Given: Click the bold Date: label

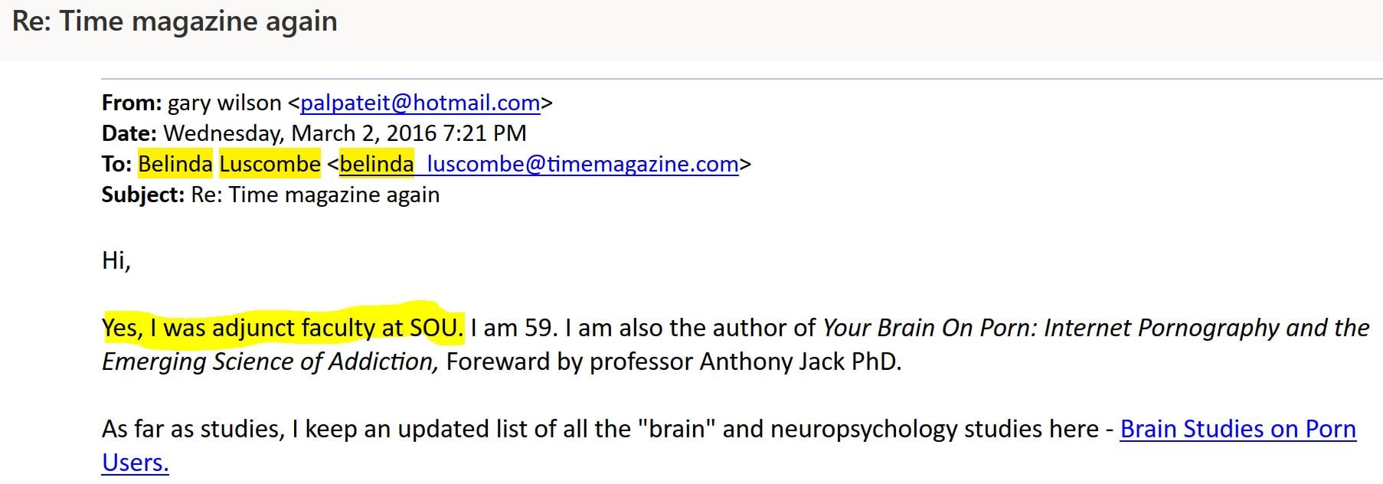Looking at the screenshot, I should click(129, 133).
